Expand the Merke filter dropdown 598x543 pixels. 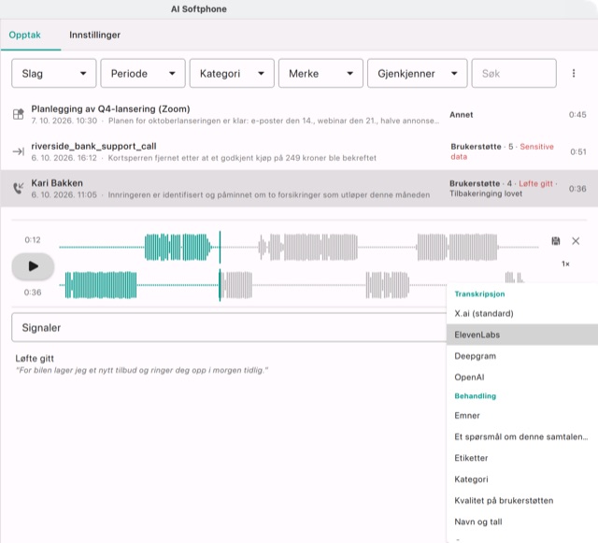[320, 73]
